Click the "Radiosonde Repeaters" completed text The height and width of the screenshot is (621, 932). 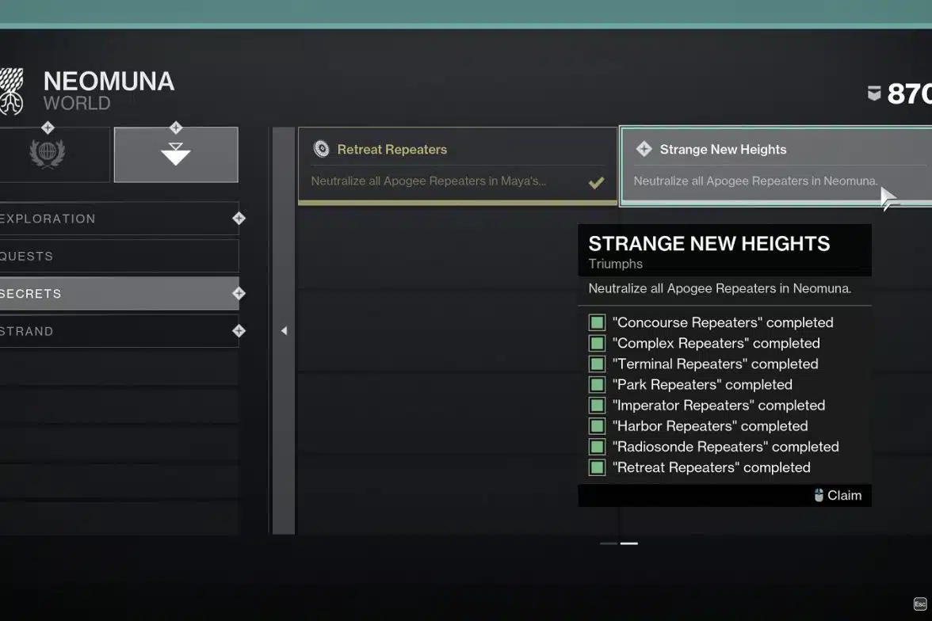click(726, 447)
